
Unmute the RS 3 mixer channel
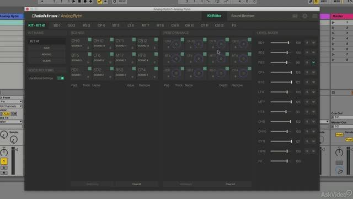pos(313,62)
